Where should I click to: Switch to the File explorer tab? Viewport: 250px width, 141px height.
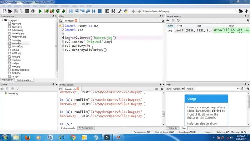point(7,80)
